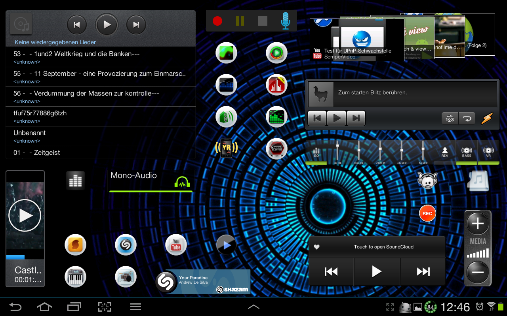Open the white equalizer bars icon
Viewport: 507px width, 316px height.
pos(75,181)
